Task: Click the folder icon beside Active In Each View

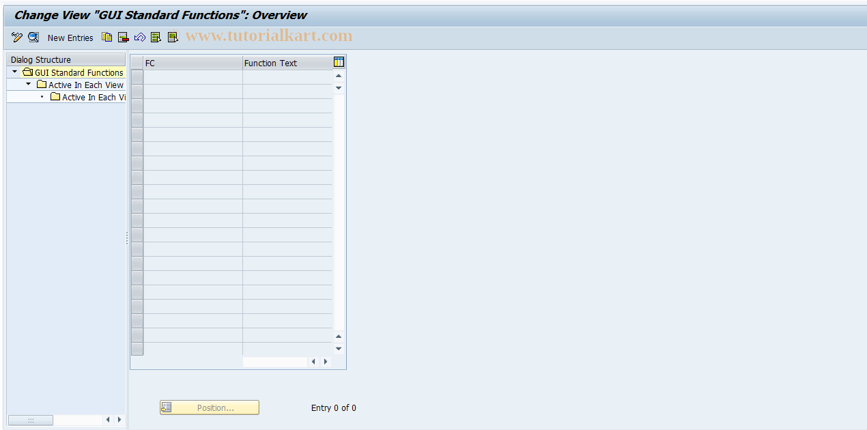Action: point(42,84)
